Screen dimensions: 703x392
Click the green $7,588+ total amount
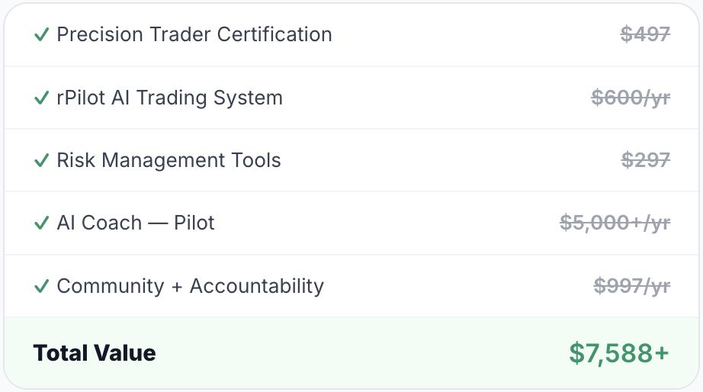click(x=619, y=353)
